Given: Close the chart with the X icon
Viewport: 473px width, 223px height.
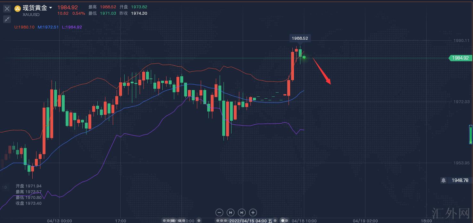Looking at the screenshot, I should [x=7, y=9].
